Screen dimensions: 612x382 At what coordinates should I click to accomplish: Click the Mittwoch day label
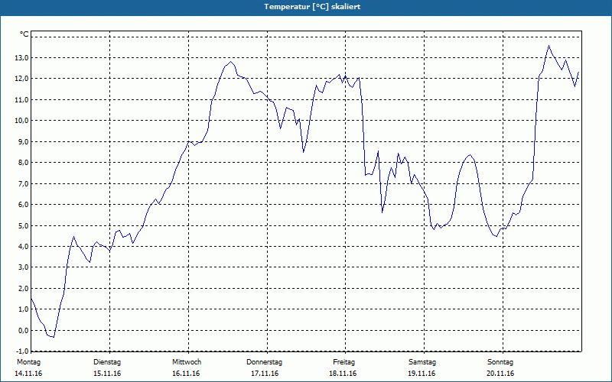tap(187, 362)
